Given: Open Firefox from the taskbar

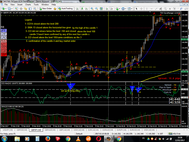Looking at the screenshot, I should 48,139.
